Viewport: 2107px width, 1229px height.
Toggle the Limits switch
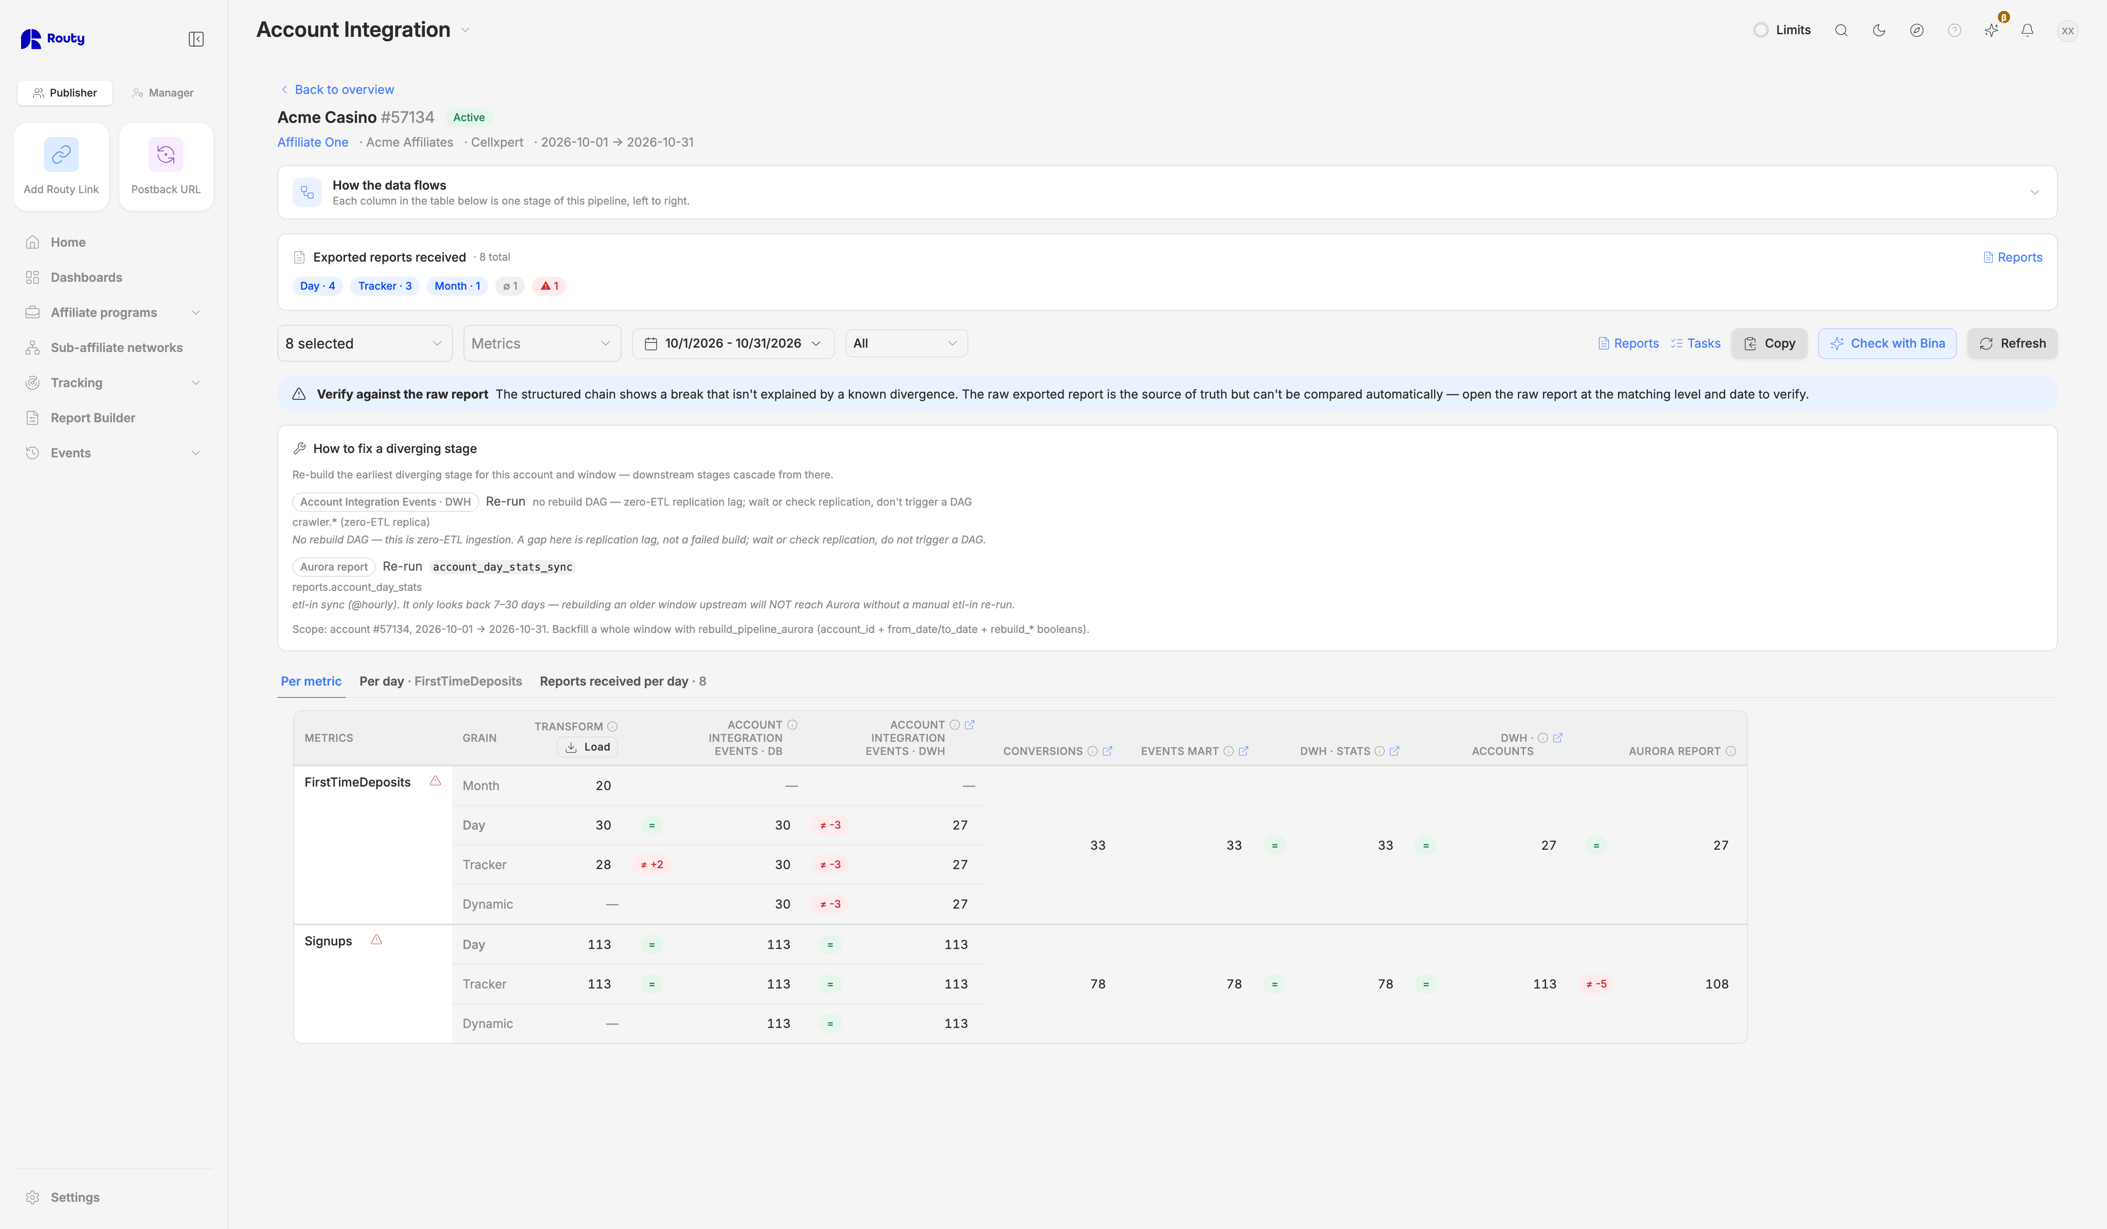[1761, 30]
